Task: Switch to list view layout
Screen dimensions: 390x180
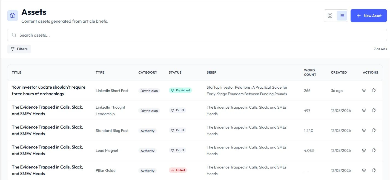Action: click(x=342, y=16)
